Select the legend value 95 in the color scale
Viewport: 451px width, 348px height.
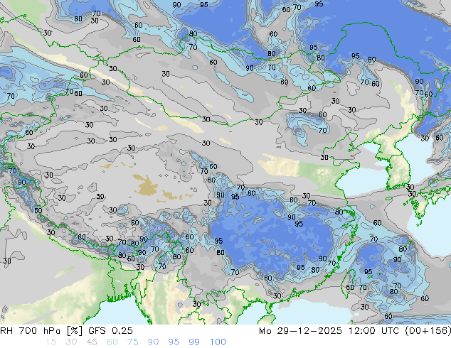click(174, 342)
